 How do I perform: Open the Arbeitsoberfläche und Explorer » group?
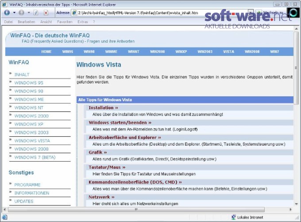tap(125, 138)
